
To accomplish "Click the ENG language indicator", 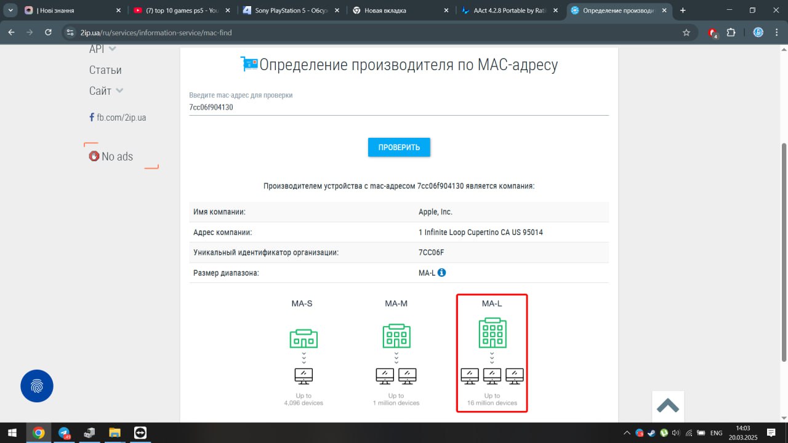I will click(717, 433).
